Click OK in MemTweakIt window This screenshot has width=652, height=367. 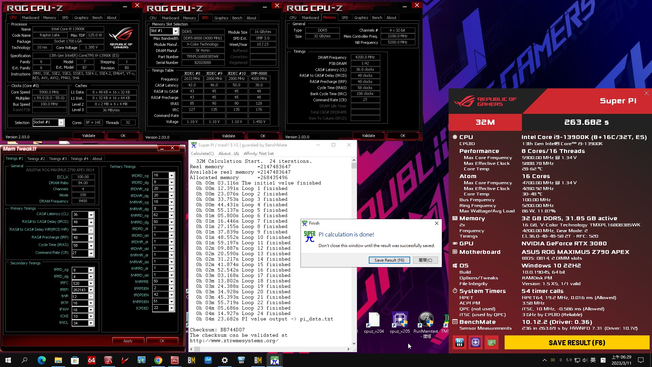pos(162,341)
